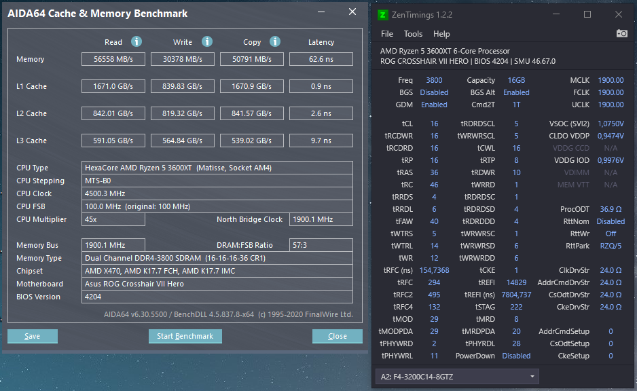Click L1 Cache read value 1671.0 GB/s
637x391 pixels.
[113, 86]
